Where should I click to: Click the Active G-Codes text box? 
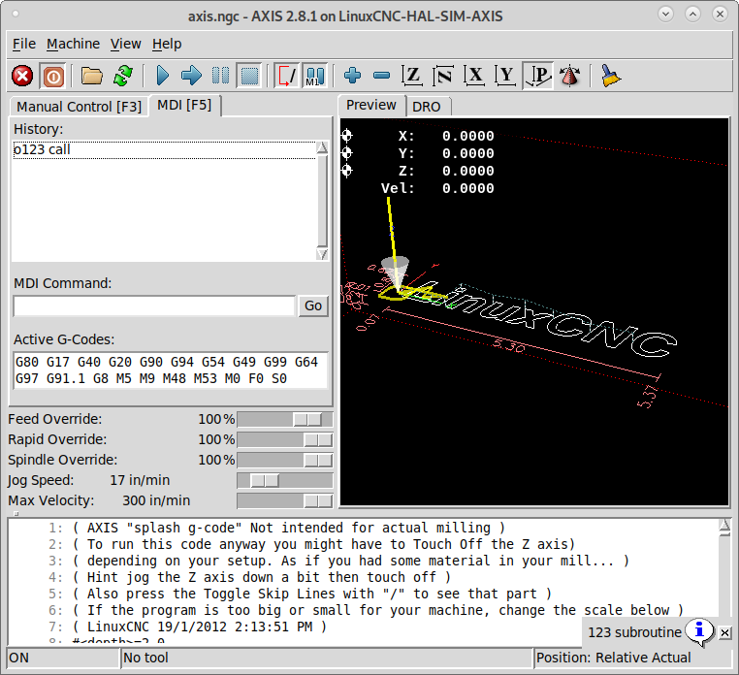click(x=171, y=370)
